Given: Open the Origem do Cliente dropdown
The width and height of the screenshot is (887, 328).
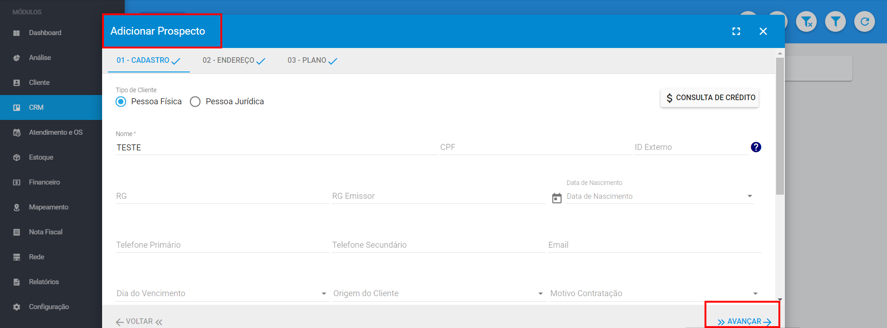Looking at the screenshot, I should (438, 293).
